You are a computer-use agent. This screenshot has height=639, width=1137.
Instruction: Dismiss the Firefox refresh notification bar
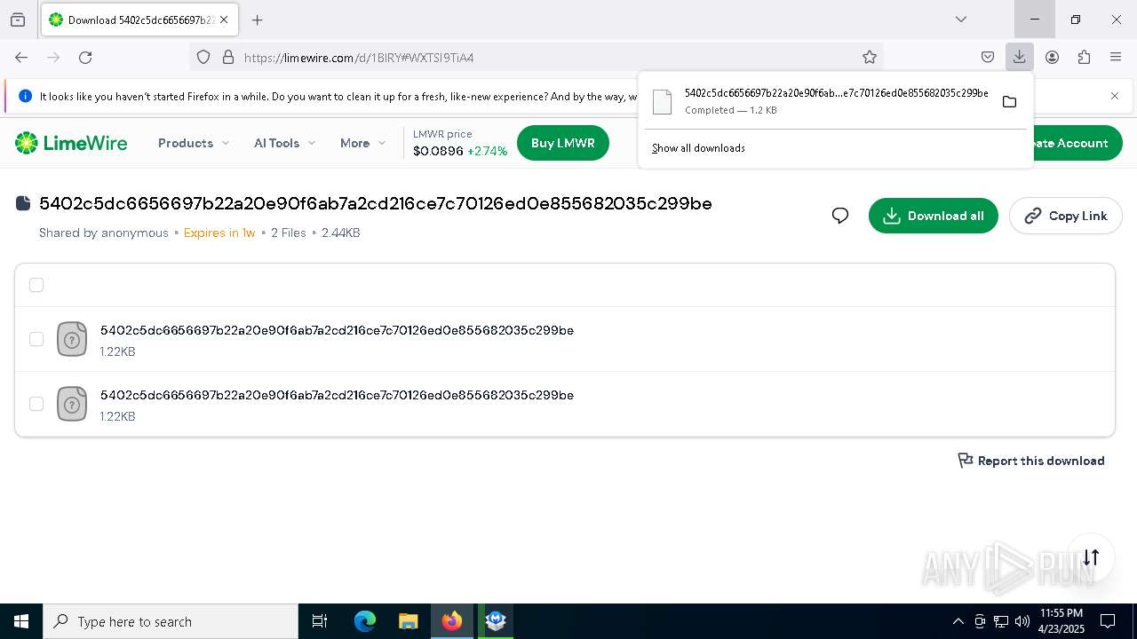[1115, 96]
